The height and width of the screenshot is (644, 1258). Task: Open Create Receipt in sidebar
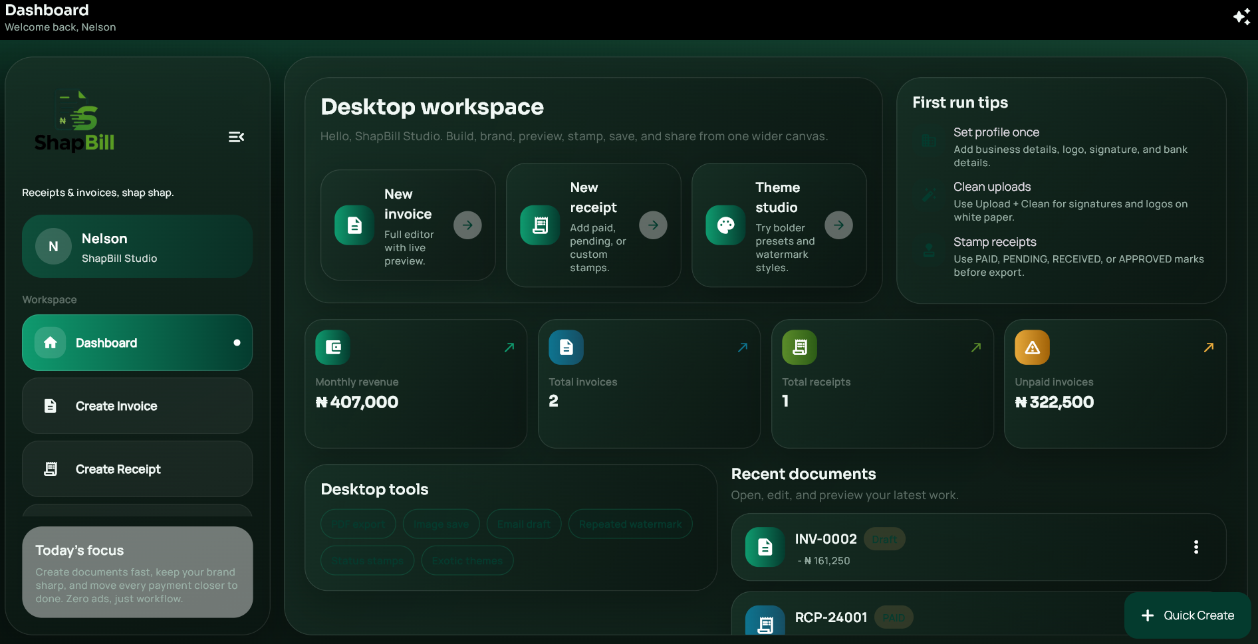(137, 469)
